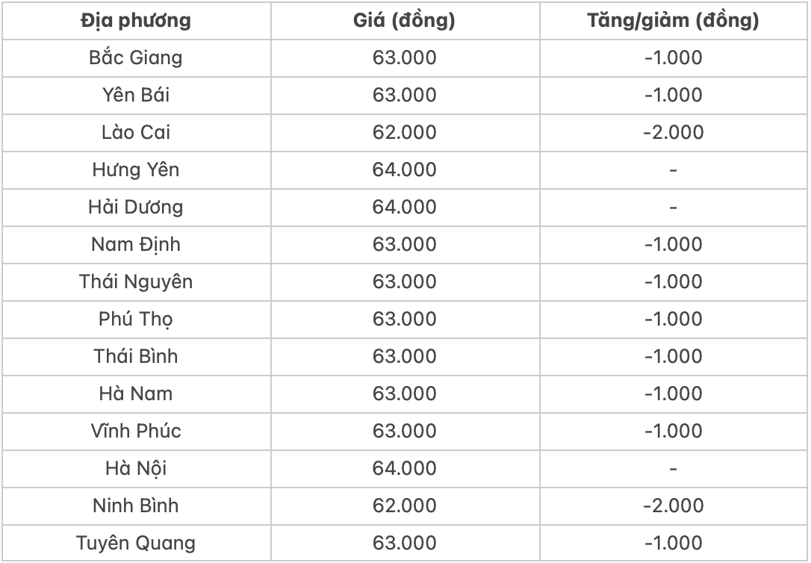Screen dimensions: 811x563
Task: Click the Tăng/giảm (đồng) column header
Action: click(x=673, y=20)
